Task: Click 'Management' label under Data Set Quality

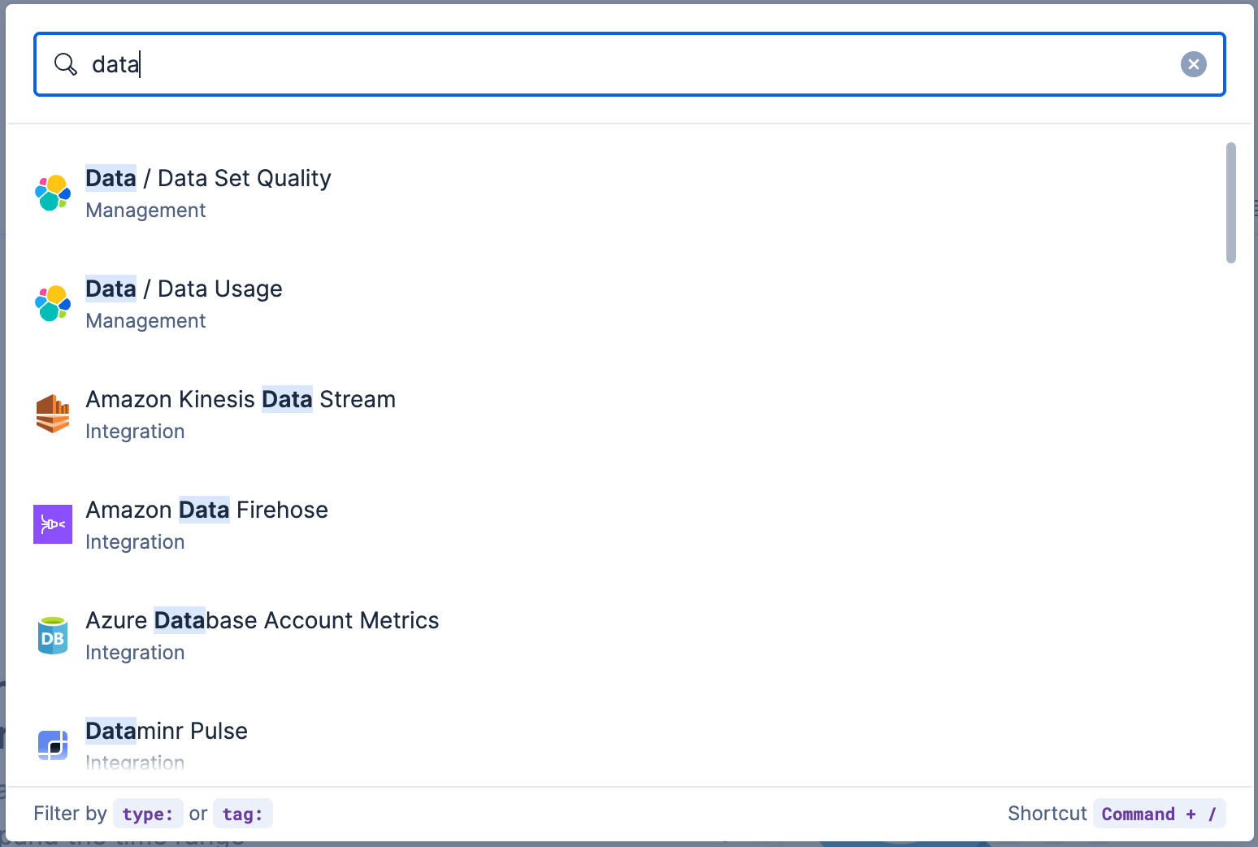Action: [145, 211]
